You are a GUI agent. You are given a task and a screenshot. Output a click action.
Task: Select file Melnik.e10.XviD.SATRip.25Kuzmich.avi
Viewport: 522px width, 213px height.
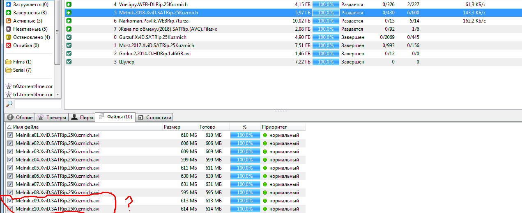155,209
